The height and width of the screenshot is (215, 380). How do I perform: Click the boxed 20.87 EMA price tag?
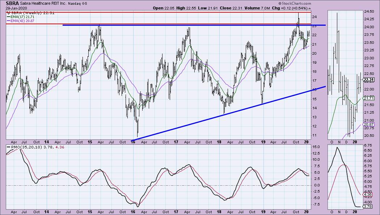tap(369, 125)
